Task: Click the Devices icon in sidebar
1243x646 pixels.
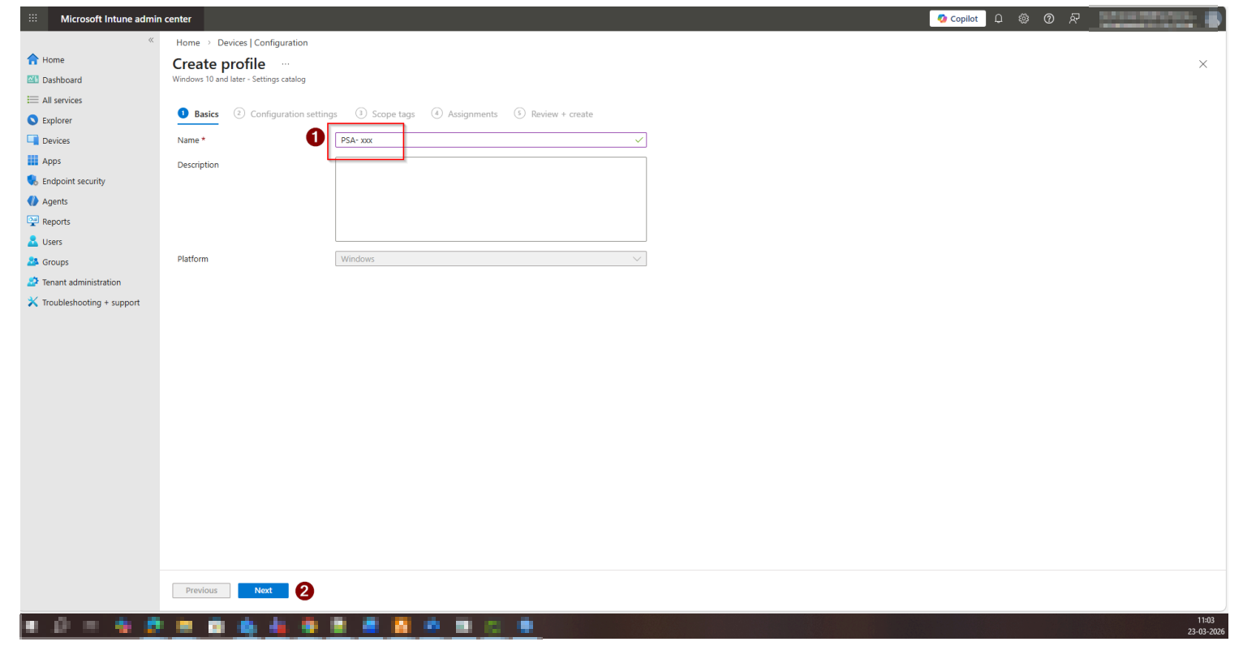Action: pos(32,140)
